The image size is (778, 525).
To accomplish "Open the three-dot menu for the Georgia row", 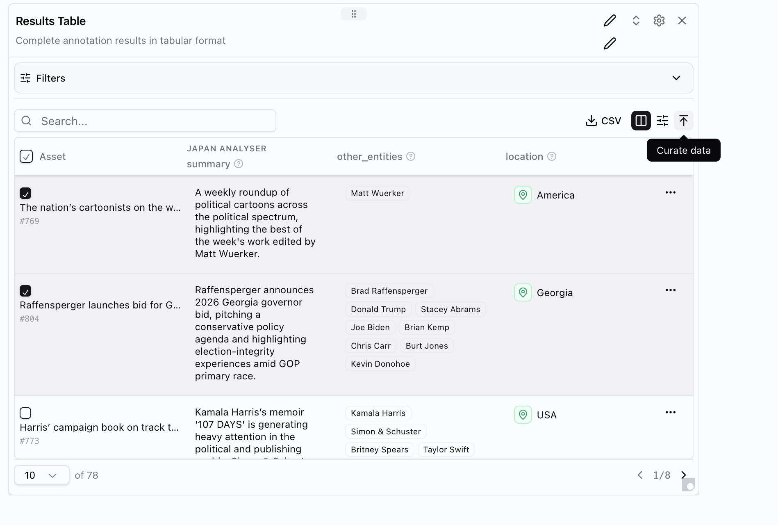I will [670, 290].
